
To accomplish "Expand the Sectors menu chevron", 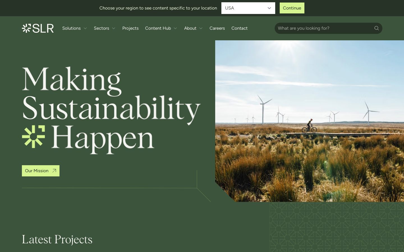I will point(114,28).
